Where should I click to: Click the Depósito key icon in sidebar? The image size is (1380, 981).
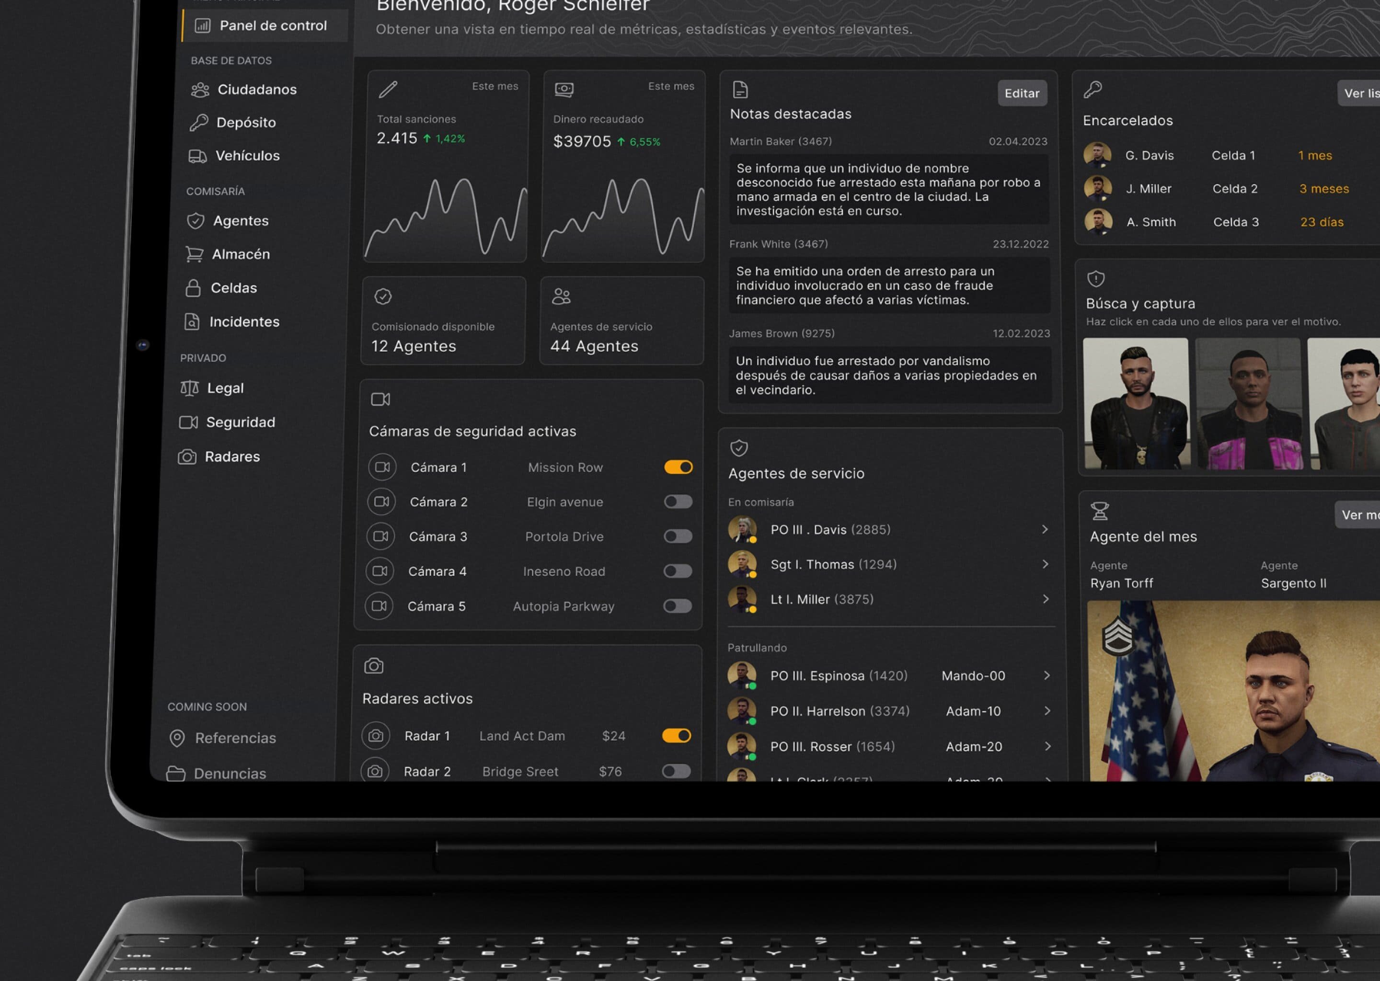point(199,123)
